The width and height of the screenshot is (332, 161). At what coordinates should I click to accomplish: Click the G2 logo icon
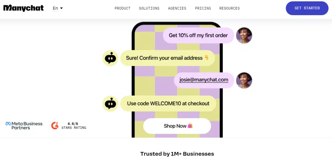click(x=55, y=125)
